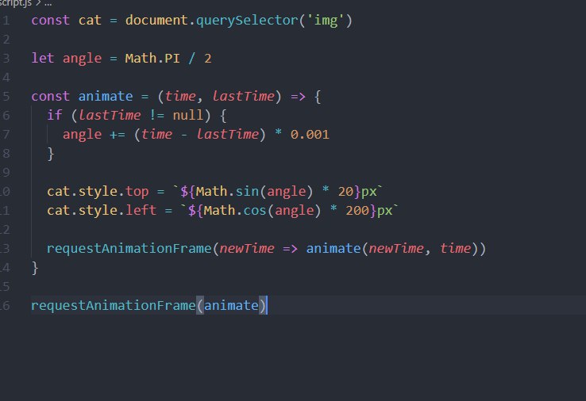
Task: Click the closing brace of the if block
Action: (51, 154)
